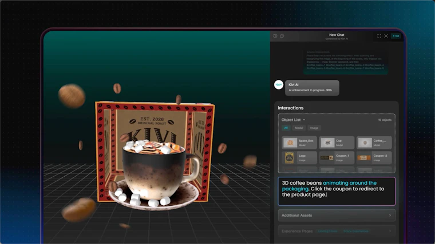Click the New Chat title
Screen dimensions: 435x244
337,35
